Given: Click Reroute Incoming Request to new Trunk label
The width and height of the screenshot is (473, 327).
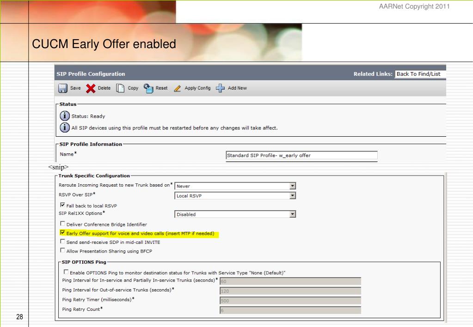Looking at the screenshot, I should tap(115, 185).
